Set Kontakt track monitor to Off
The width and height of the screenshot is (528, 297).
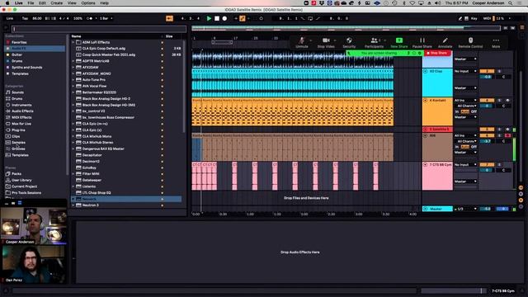(x=474, y=111)
